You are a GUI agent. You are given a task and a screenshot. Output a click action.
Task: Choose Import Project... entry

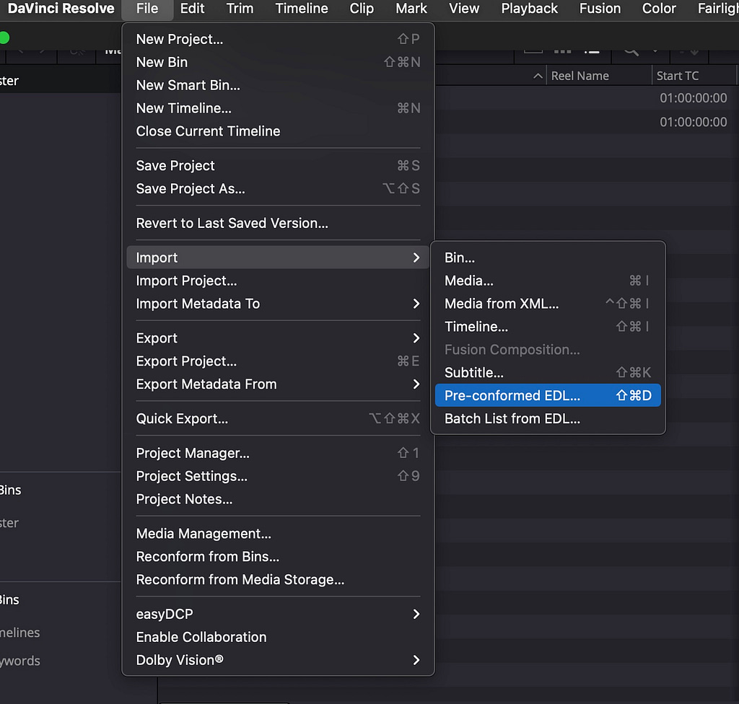(278, 281)
